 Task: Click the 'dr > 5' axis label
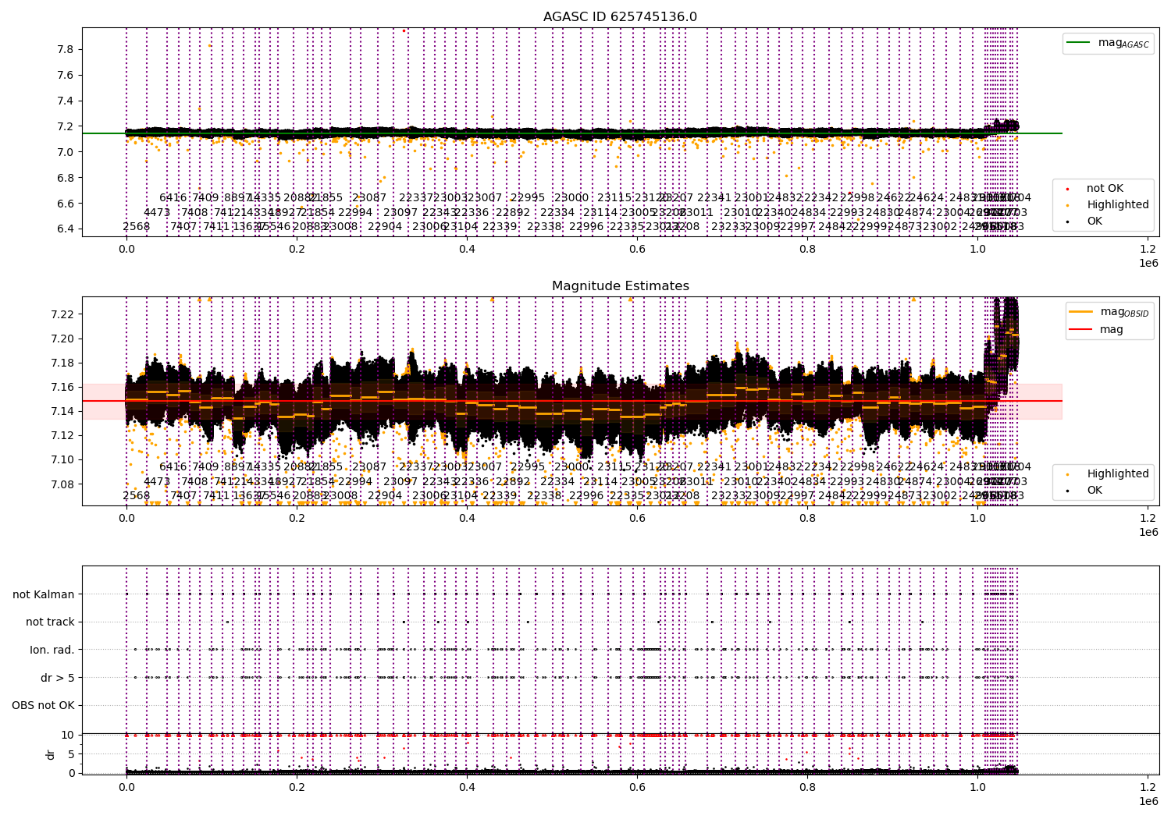click(x=58, y=678)
